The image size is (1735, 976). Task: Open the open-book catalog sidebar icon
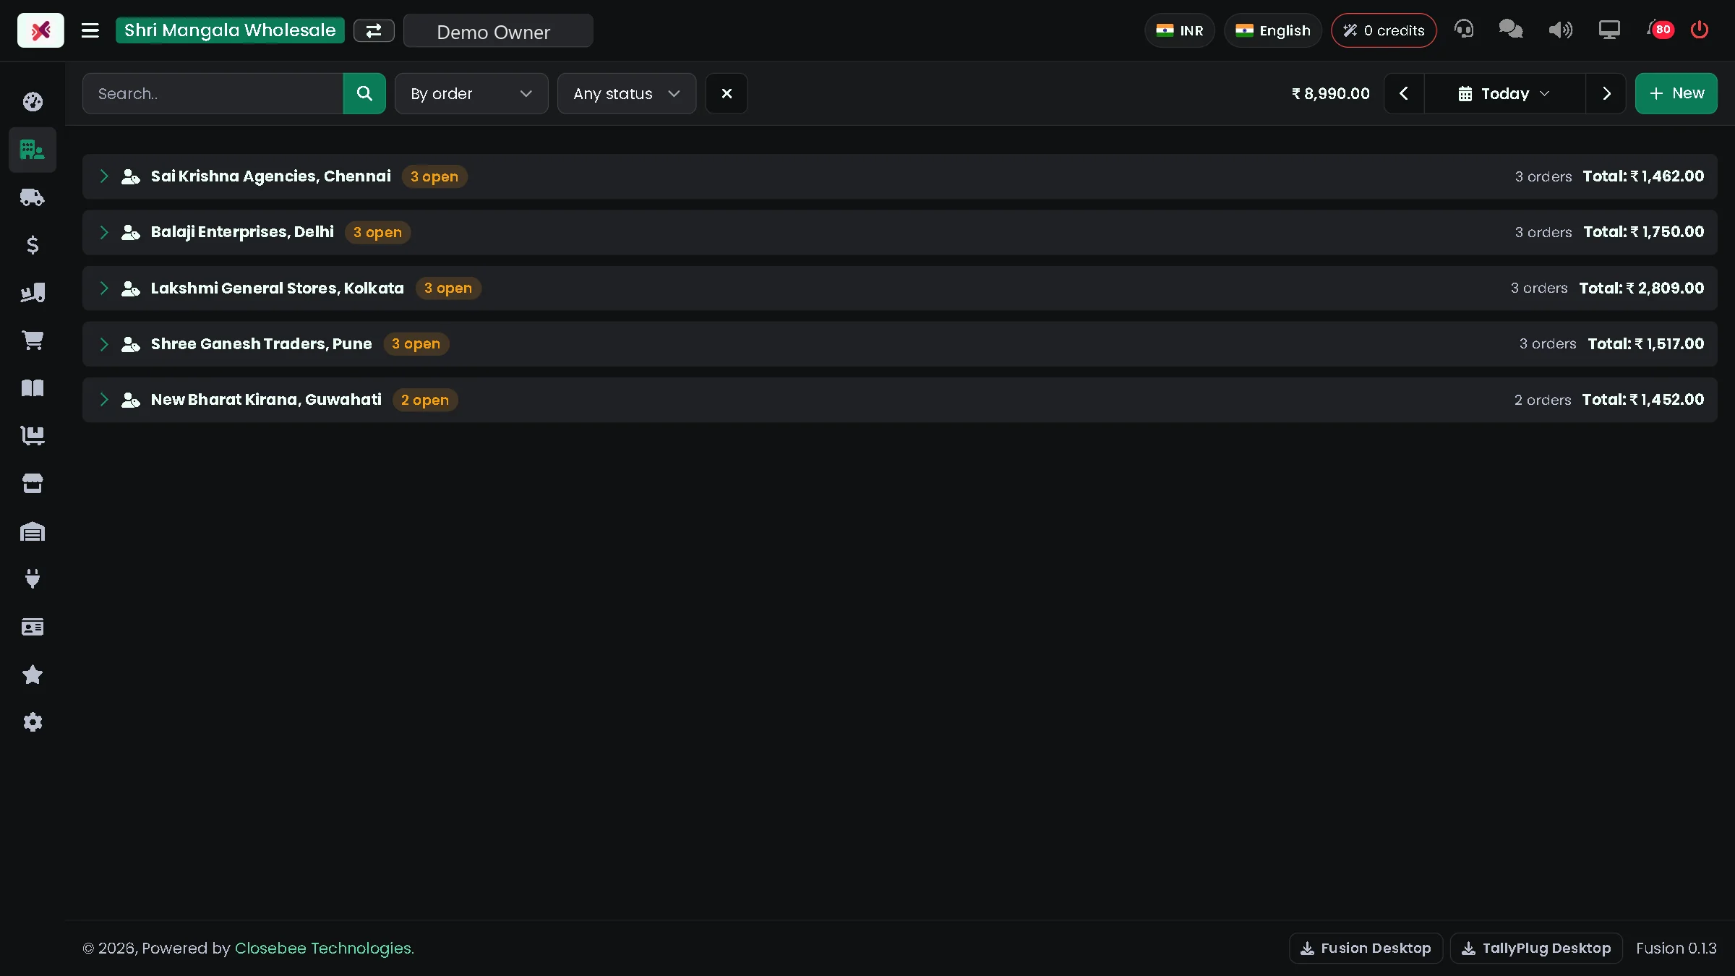[x=33, y=388]
